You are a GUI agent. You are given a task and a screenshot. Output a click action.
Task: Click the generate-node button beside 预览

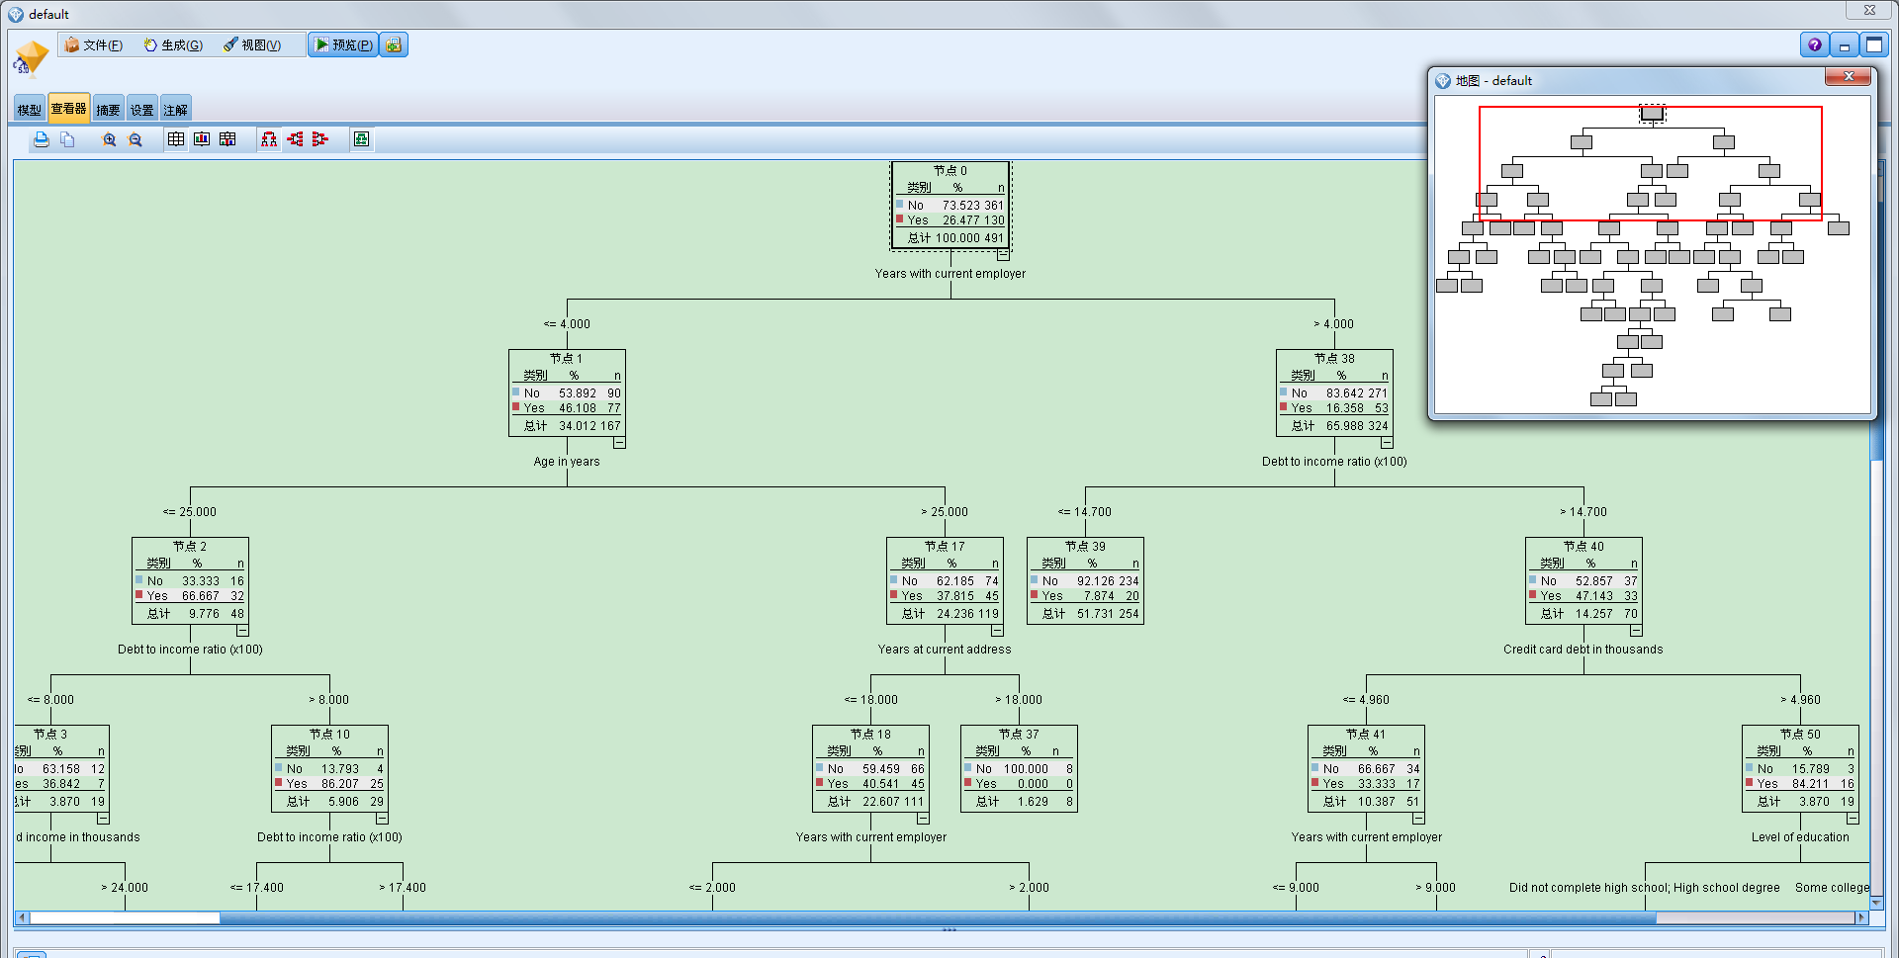[393, 44]
